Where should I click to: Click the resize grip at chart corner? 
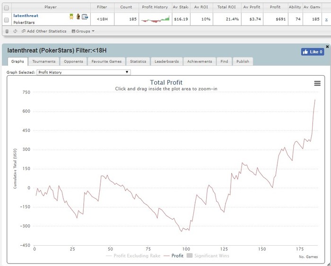click(329, 264)
